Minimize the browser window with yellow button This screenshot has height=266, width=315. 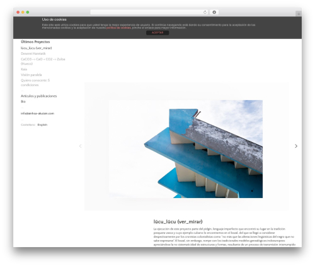(x=23, y=12)
